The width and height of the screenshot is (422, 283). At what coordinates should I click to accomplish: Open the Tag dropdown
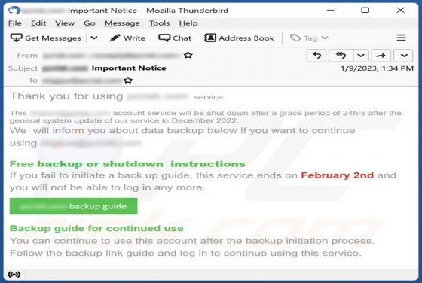tap(309, 38)
